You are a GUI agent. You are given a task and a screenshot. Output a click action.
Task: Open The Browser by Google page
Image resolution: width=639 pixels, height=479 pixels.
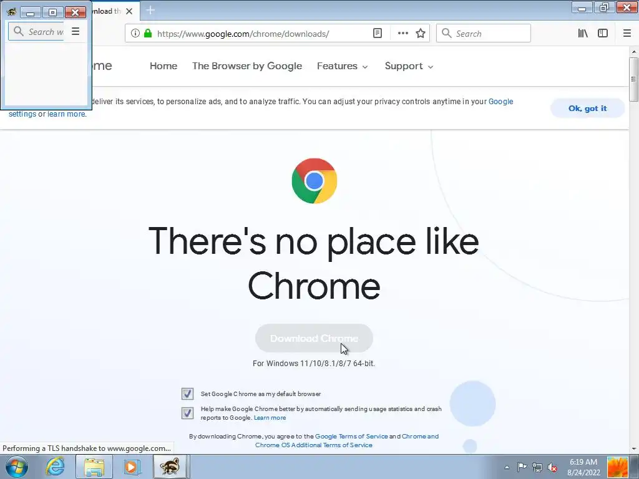coord(247,66)
